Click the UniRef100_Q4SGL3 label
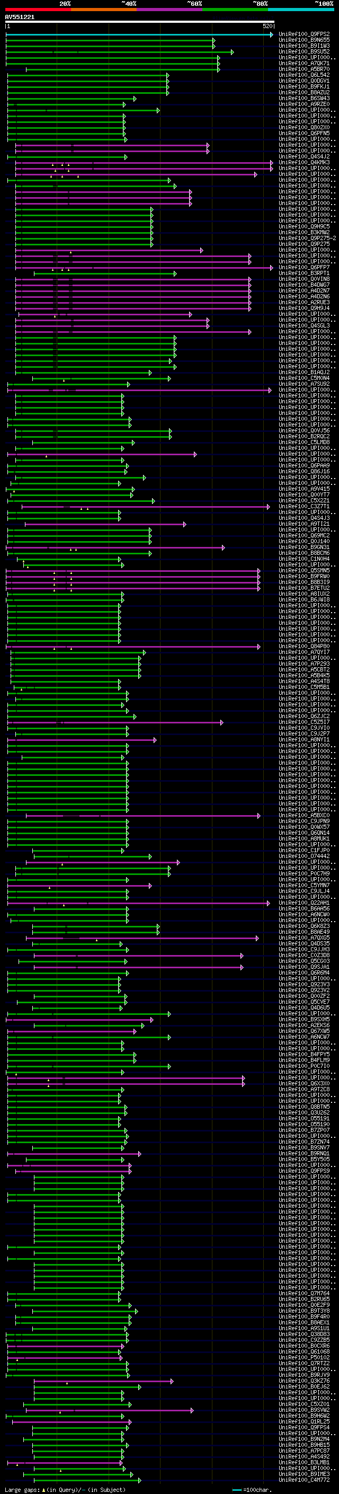The width and height of the screenshot is (339, 1494). [304, 326]
